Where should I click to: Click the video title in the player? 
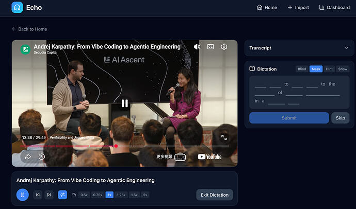pyautogui.click(x=107, y=47)
